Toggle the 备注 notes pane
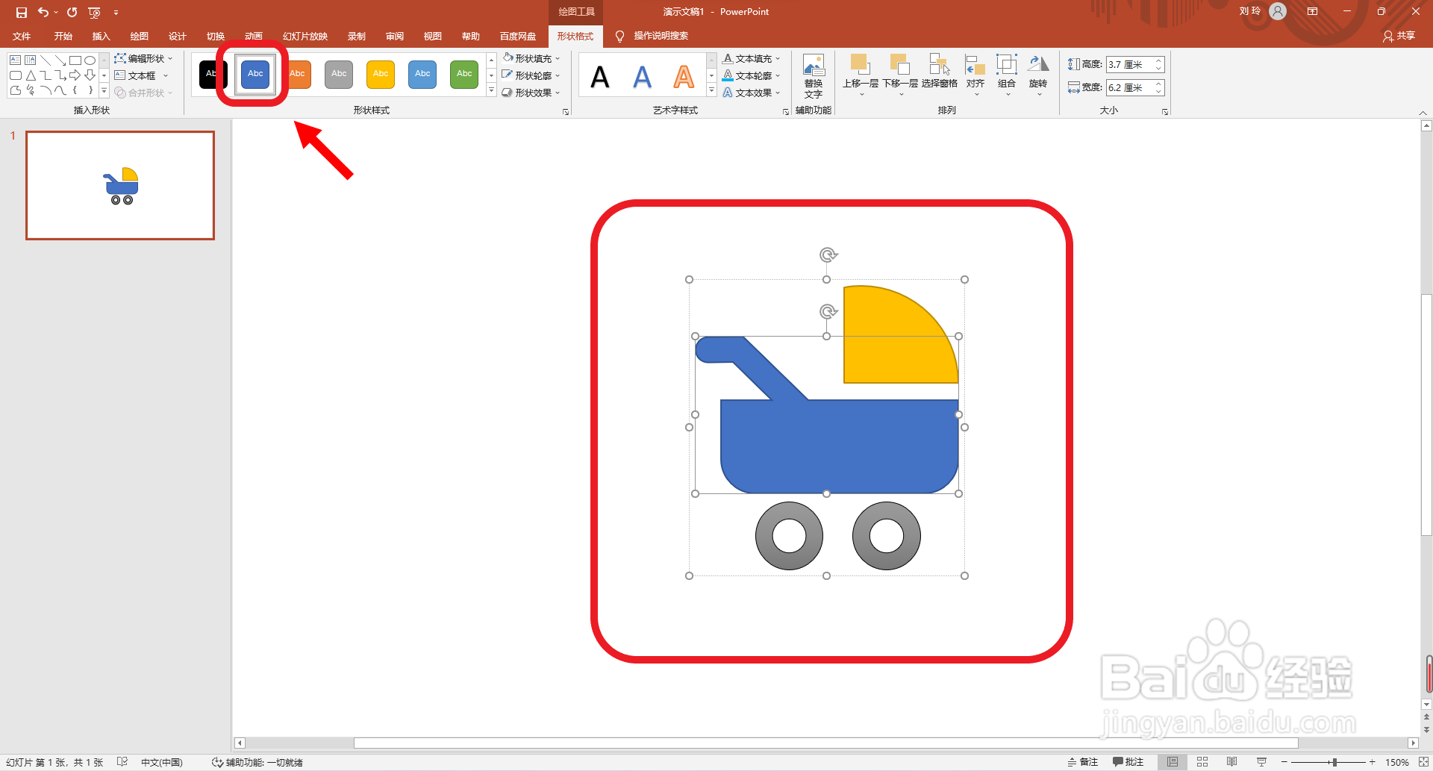This screenshot has height=771, width=1433. 1083,762
